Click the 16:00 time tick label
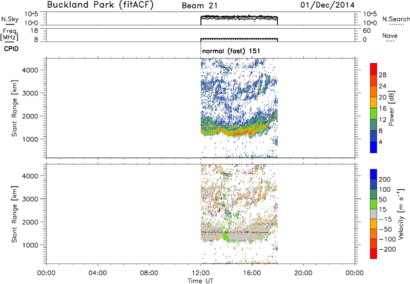This screenshot has height=284, width=410. (252, 273)
